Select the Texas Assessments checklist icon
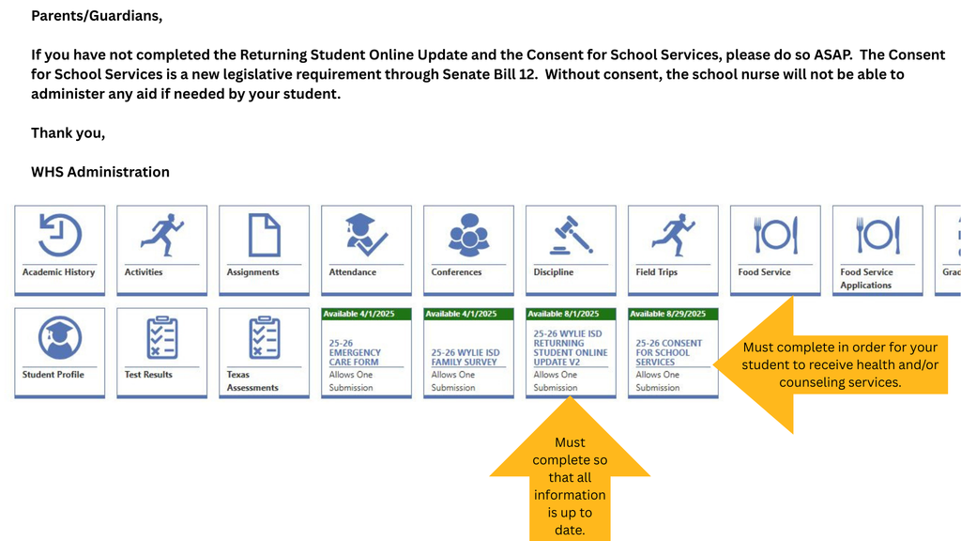The width and height of the screenshot is (961, 541). (264, 338)
